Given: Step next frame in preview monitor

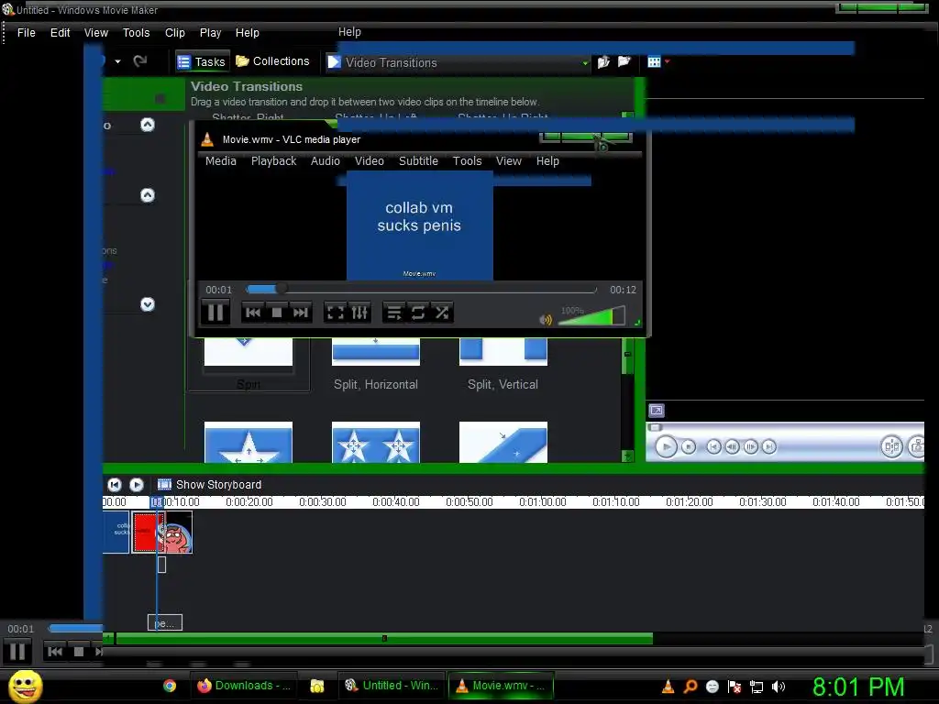Looking at the screenshot, I should (751, 446).
